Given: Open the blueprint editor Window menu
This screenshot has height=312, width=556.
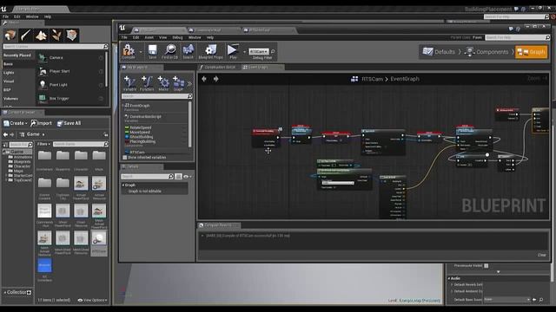Looking at the screenshot, I should pyautogui.click(x=195, y=37).
